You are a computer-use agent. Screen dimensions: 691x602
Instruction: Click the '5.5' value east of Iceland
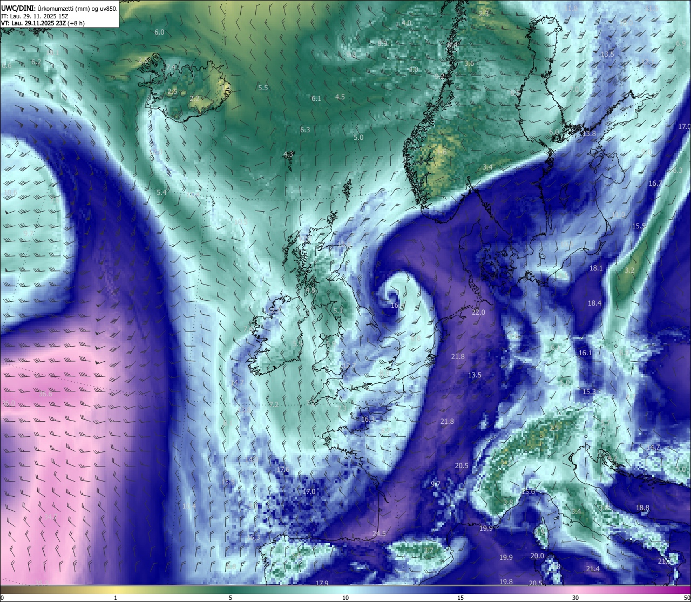click(x=263, y=87)
